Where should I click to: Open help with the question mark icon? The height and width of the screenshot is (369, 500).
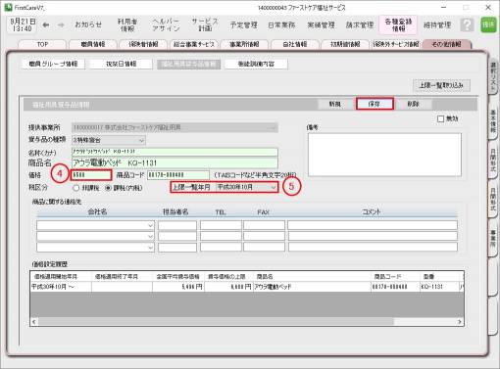tap(467, 24)
